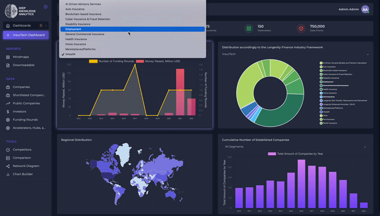380x216 pixels.
Task: Click the Competitors checkmark icon
Action: click(x=8, y=150)
